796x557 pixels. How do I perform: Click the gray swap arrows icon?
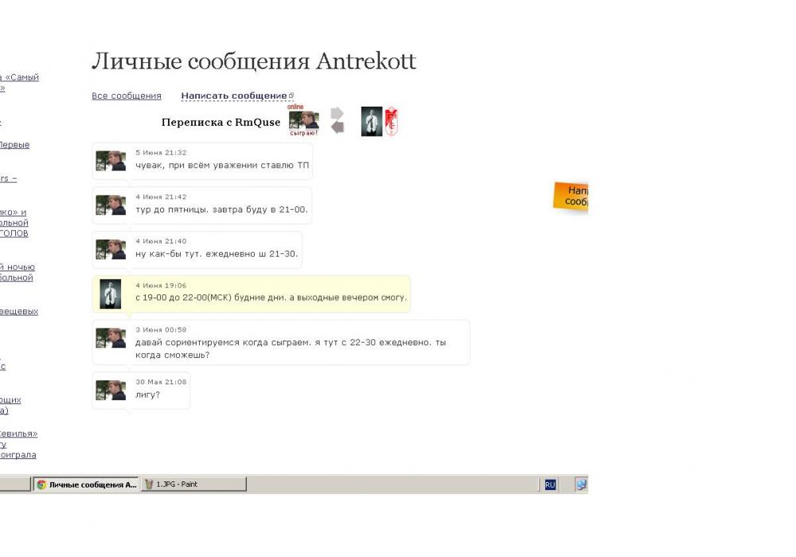(x=337, y=121)
